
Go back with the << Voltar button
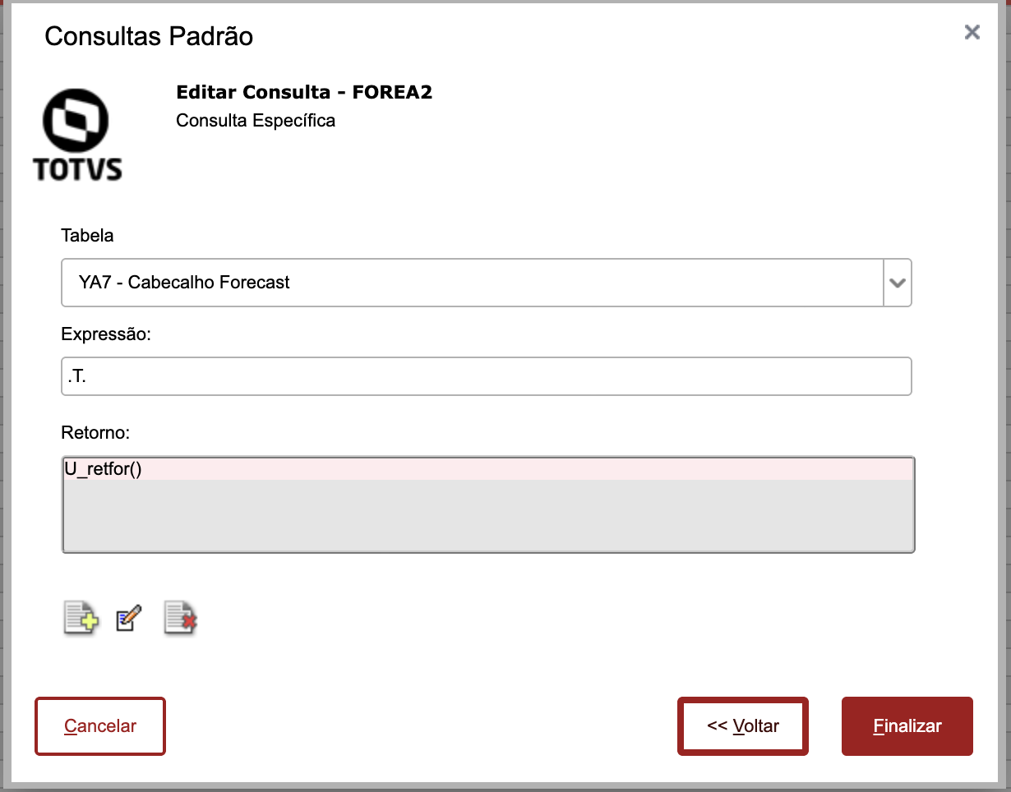coord(743,726)
